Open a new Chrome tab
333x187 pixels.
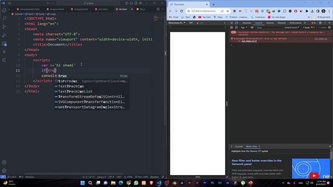pos(213,4)
